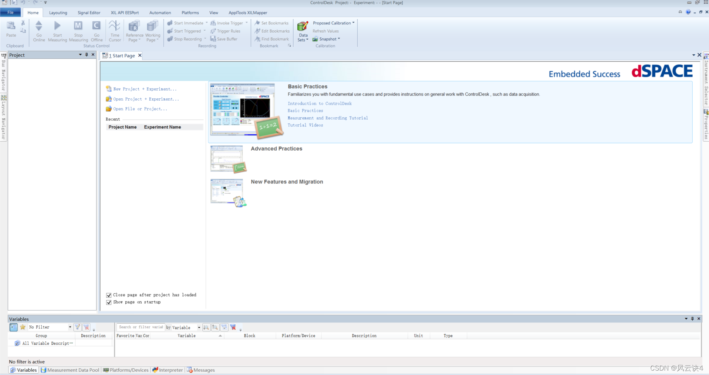Screen dimensions: 709x375
Task: Click the Go Online button
Action: pyautogui.click(x=39, y=31)
